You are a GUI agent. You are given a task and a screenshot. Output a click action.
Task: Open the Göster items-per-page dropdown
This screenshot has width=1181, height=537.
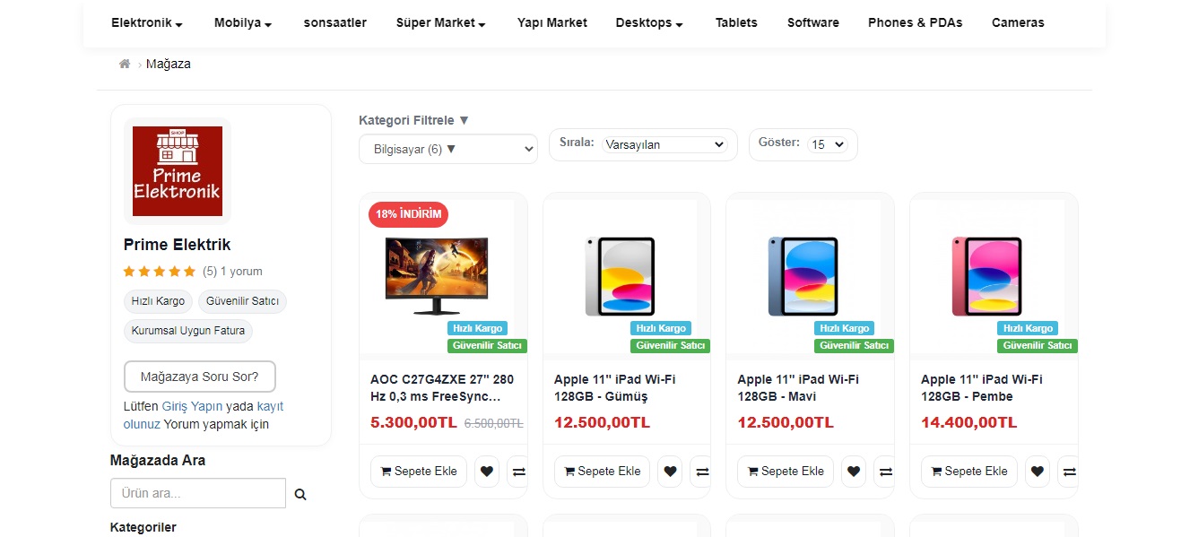(x=828, y=144)
